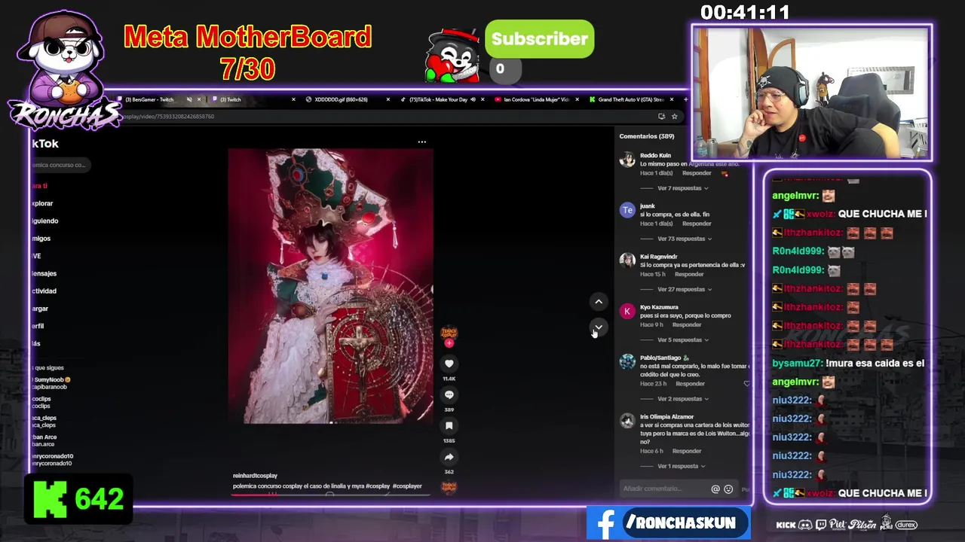The image size is (965, 542).
Task: Mute the TikTok tab audio icon
Action: tap(473, 99)
